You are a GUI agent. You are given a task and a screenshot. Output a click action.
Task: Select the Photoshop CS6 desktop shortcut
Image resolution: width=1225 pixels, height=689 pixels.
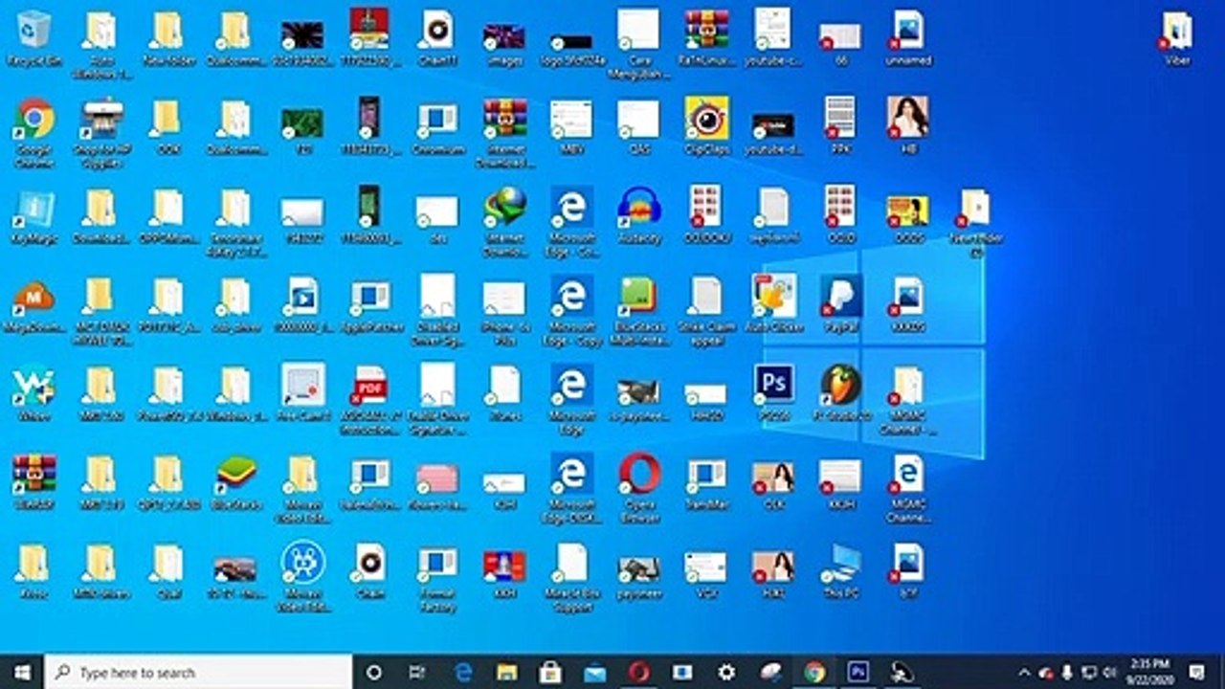click(774, 391)
